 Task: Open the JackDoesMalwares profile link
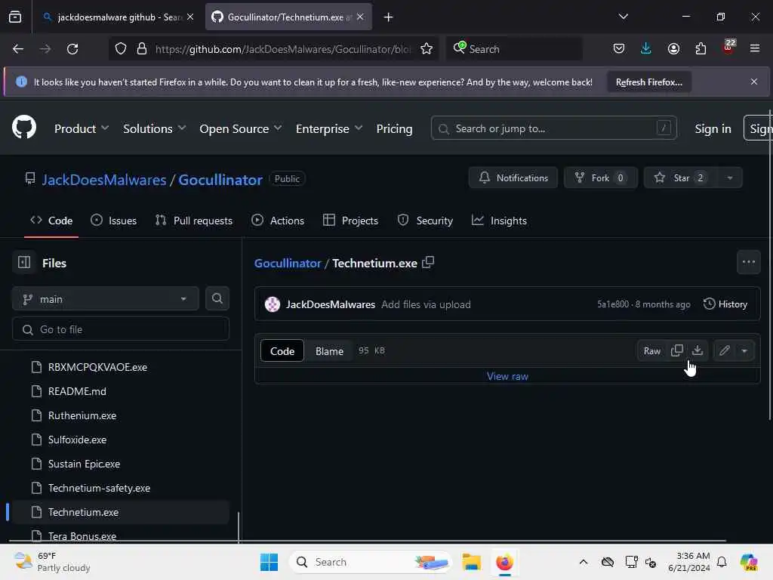point(103,180)
